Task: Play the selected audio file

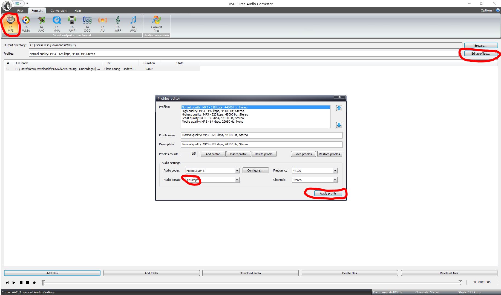Action: [14, 283]
